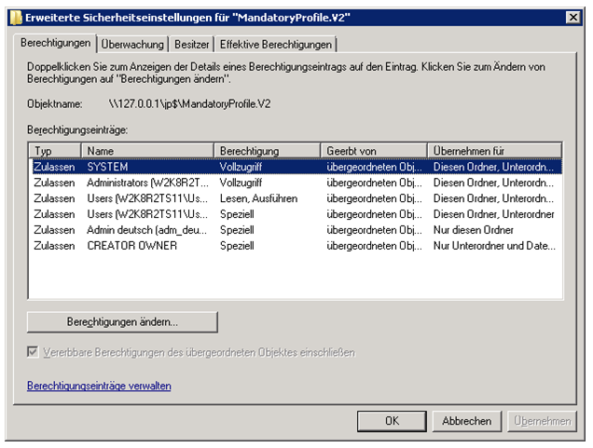Select the Effektive Berechtigungen tab
This screenshot has width=593, height=448.
point(275,44)
